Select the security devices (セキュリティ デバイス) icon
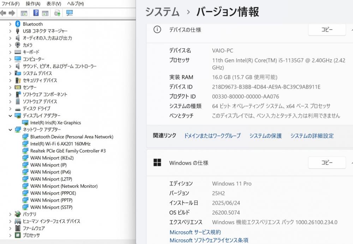This screenshot has width=353, height=244. [x=18, y=80]
